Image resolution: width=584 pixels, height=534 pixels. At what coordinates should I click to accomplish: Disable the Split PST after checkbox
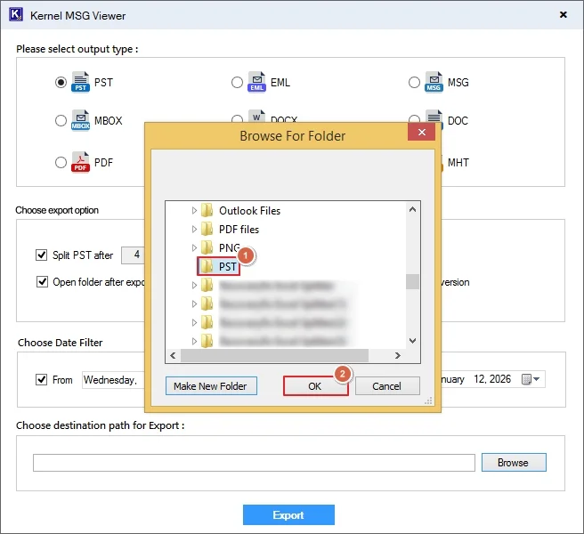pyautogui.click(x=41, y=255)
